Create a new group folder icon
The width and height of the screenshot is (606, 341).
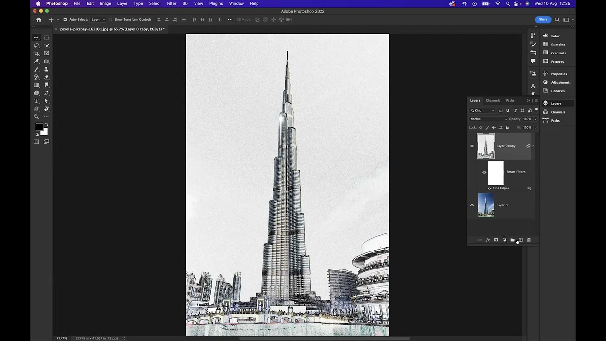coord(512,240)
